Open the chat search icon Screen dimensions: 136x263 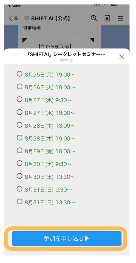(94, 18)
